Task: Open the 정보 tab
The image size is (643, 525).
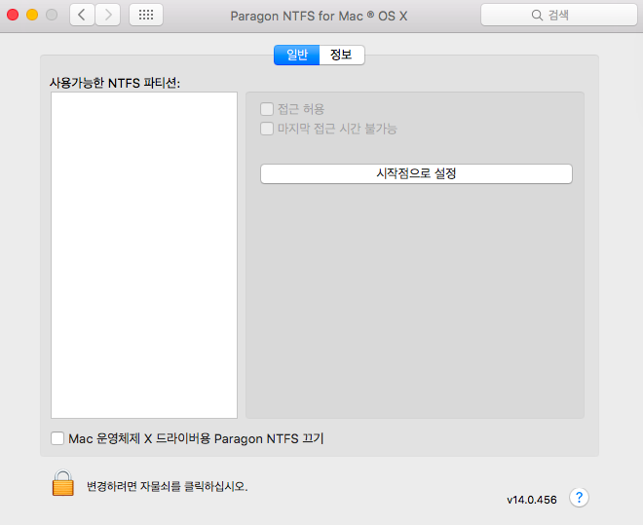Action: (x=342, y=55)
